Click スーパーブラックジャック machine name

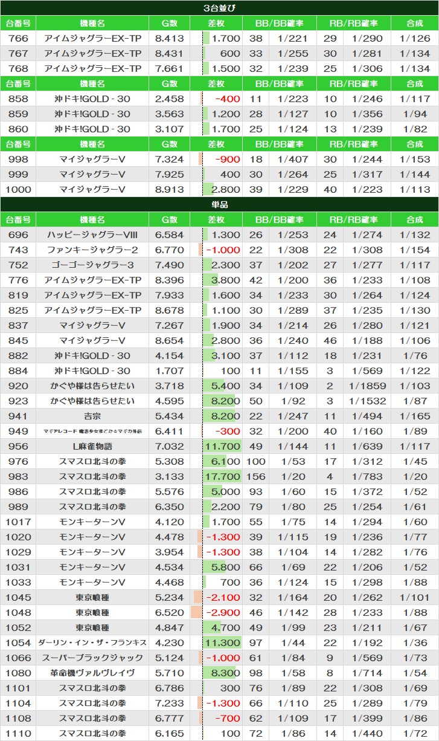tap(92, 658)
